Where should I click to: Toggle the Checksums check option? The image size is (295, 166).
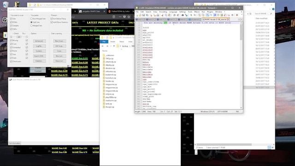(11, 61)
